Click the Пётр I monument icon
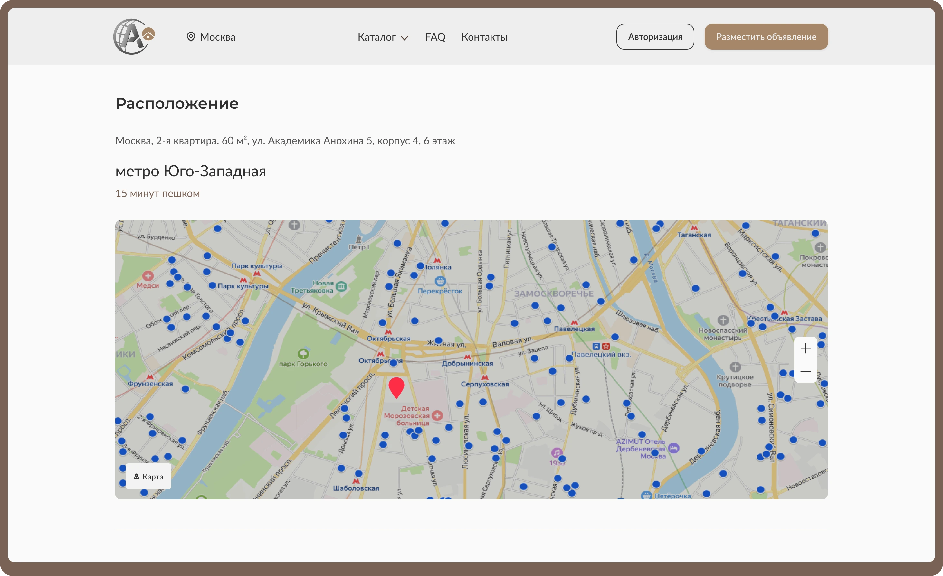The image size is (943, 576). pos(358,239)
